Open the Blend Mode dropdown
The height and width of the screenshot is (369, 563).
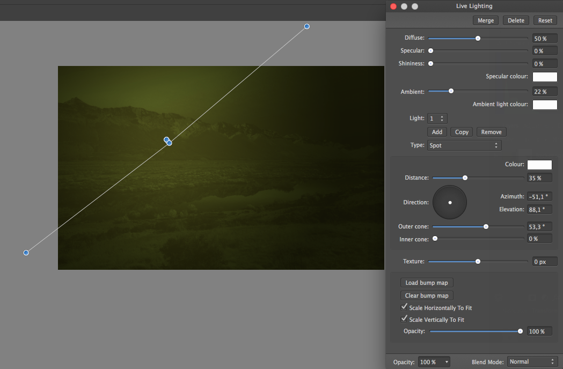pos(532,361)
